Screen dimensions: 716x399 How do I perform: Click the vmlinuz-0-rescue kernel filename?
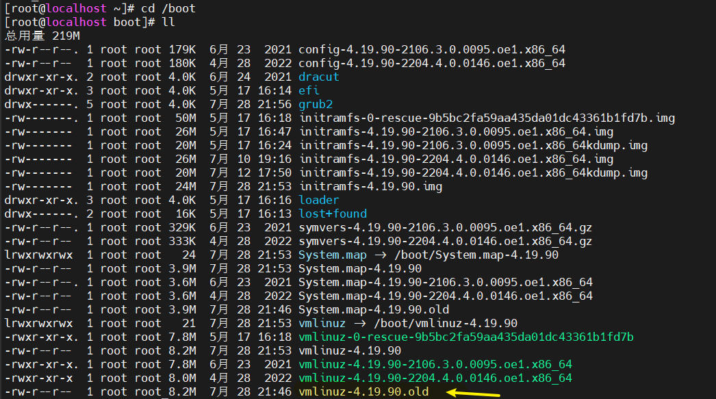(465, 337)
